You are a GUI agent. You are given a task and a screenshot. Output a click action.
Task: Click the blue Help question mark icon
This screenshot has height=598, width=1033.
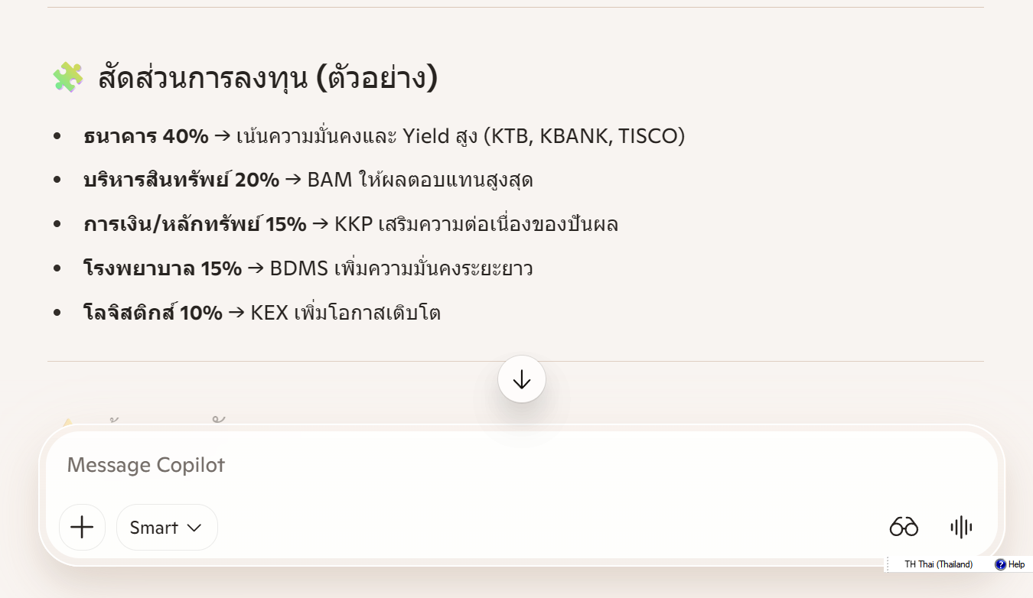(1000, 564)
